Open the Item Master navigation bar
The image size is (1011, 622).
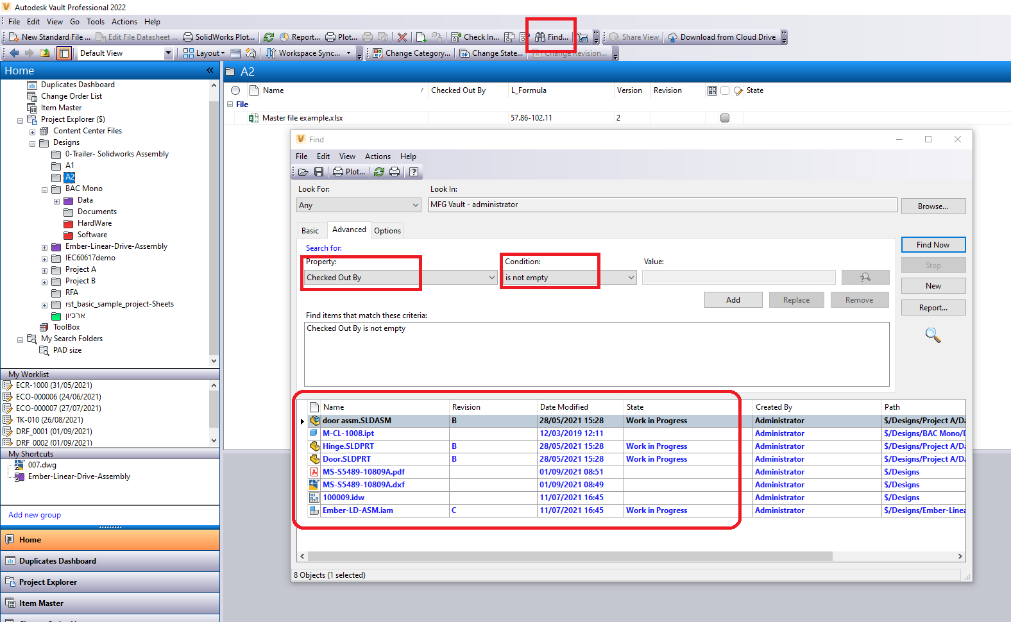(110, 603)
